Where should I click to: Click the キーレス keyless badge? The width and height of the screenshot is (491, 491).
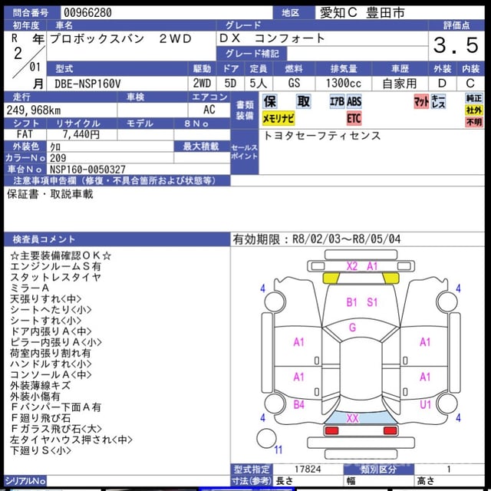(438, 101)
